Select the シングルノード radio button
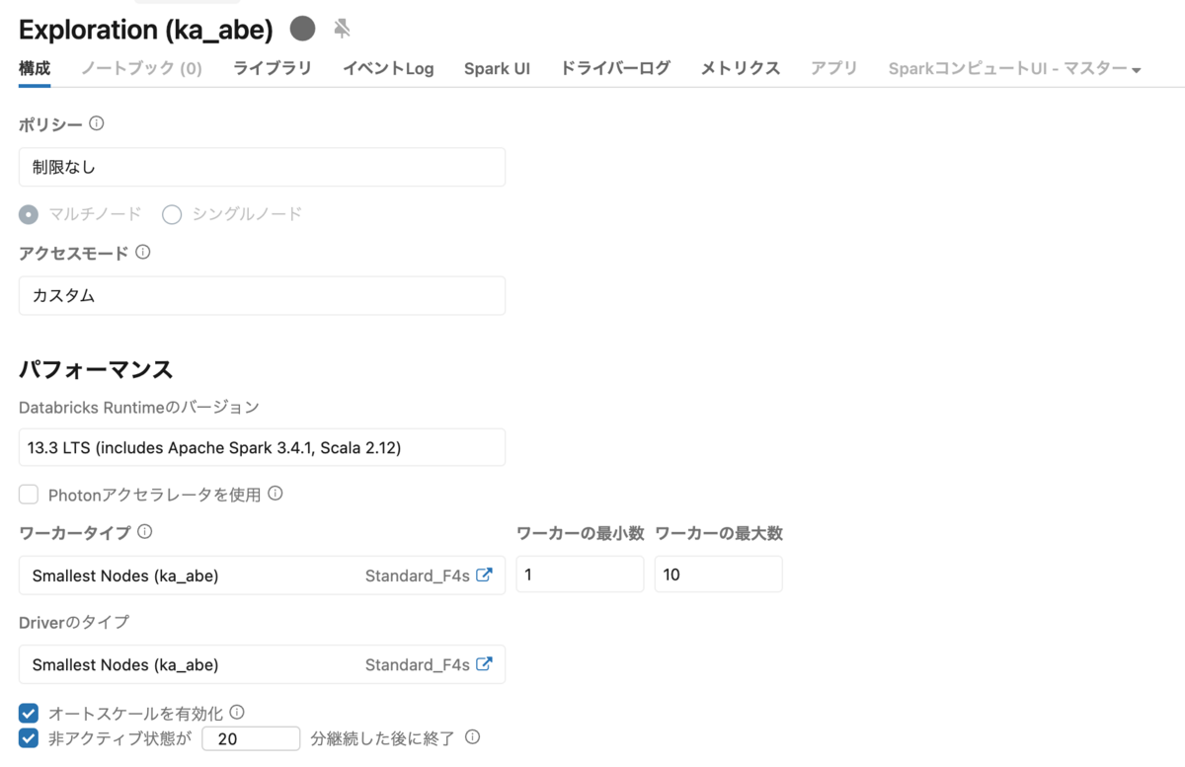 (172, 214)
